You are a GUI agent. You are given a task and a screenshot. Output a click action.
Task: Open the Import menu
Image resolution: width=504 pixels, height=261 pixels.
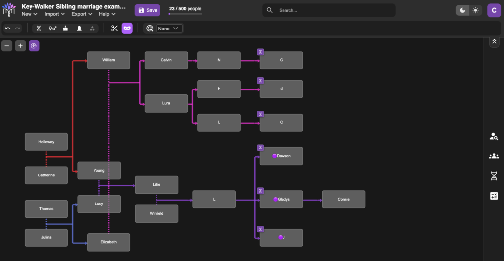55,14
